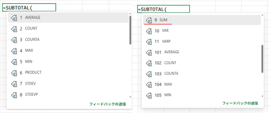Click the tag icon next to 4 MAX
This screenshot has height=113, width=270.
14,50
